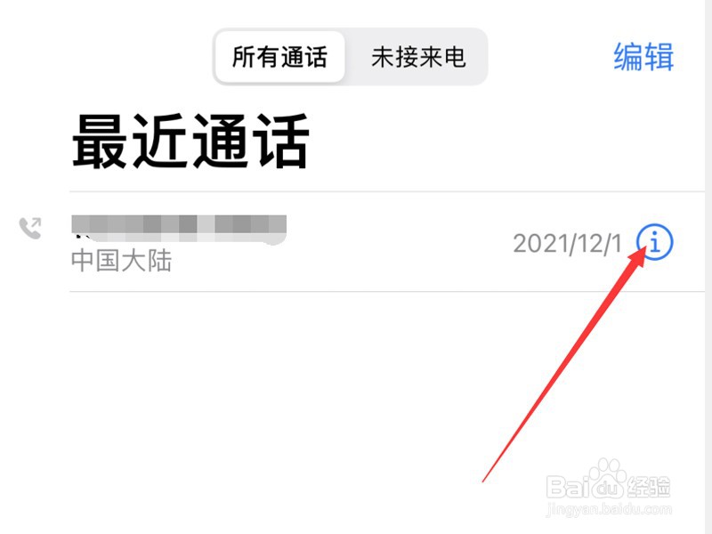Click the 2021/12/1 call date
The image size is (712, 534).
[x=567, y=243]
